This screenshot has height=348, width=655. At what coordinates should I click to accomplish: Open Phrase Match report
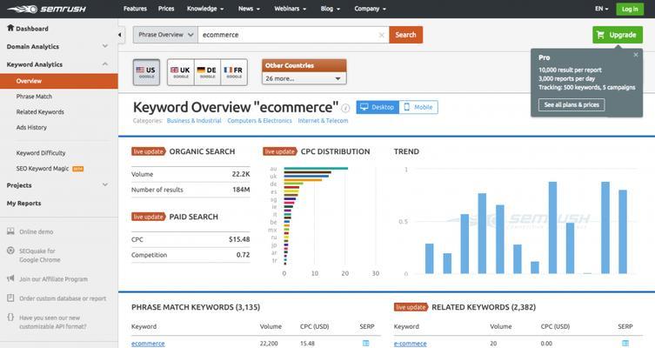[34, 97]
